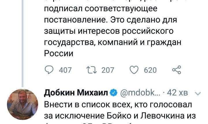Click the line 'защиты интересов российского'
Screen dimensions: 208x124
coord(109,31)
